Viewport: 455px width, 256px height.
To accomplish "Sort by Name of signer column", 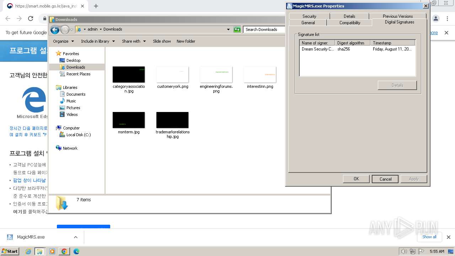I will tap(317, 43).
